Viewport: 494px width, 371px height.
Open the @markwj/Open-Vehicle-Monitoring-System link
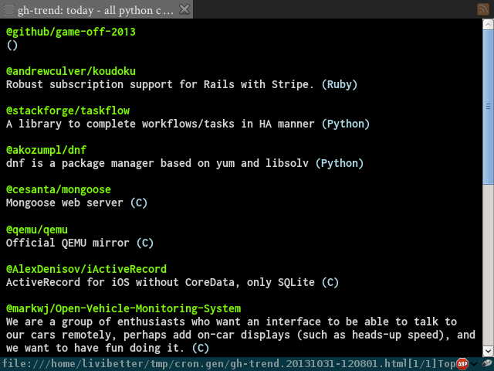point(123,308)
